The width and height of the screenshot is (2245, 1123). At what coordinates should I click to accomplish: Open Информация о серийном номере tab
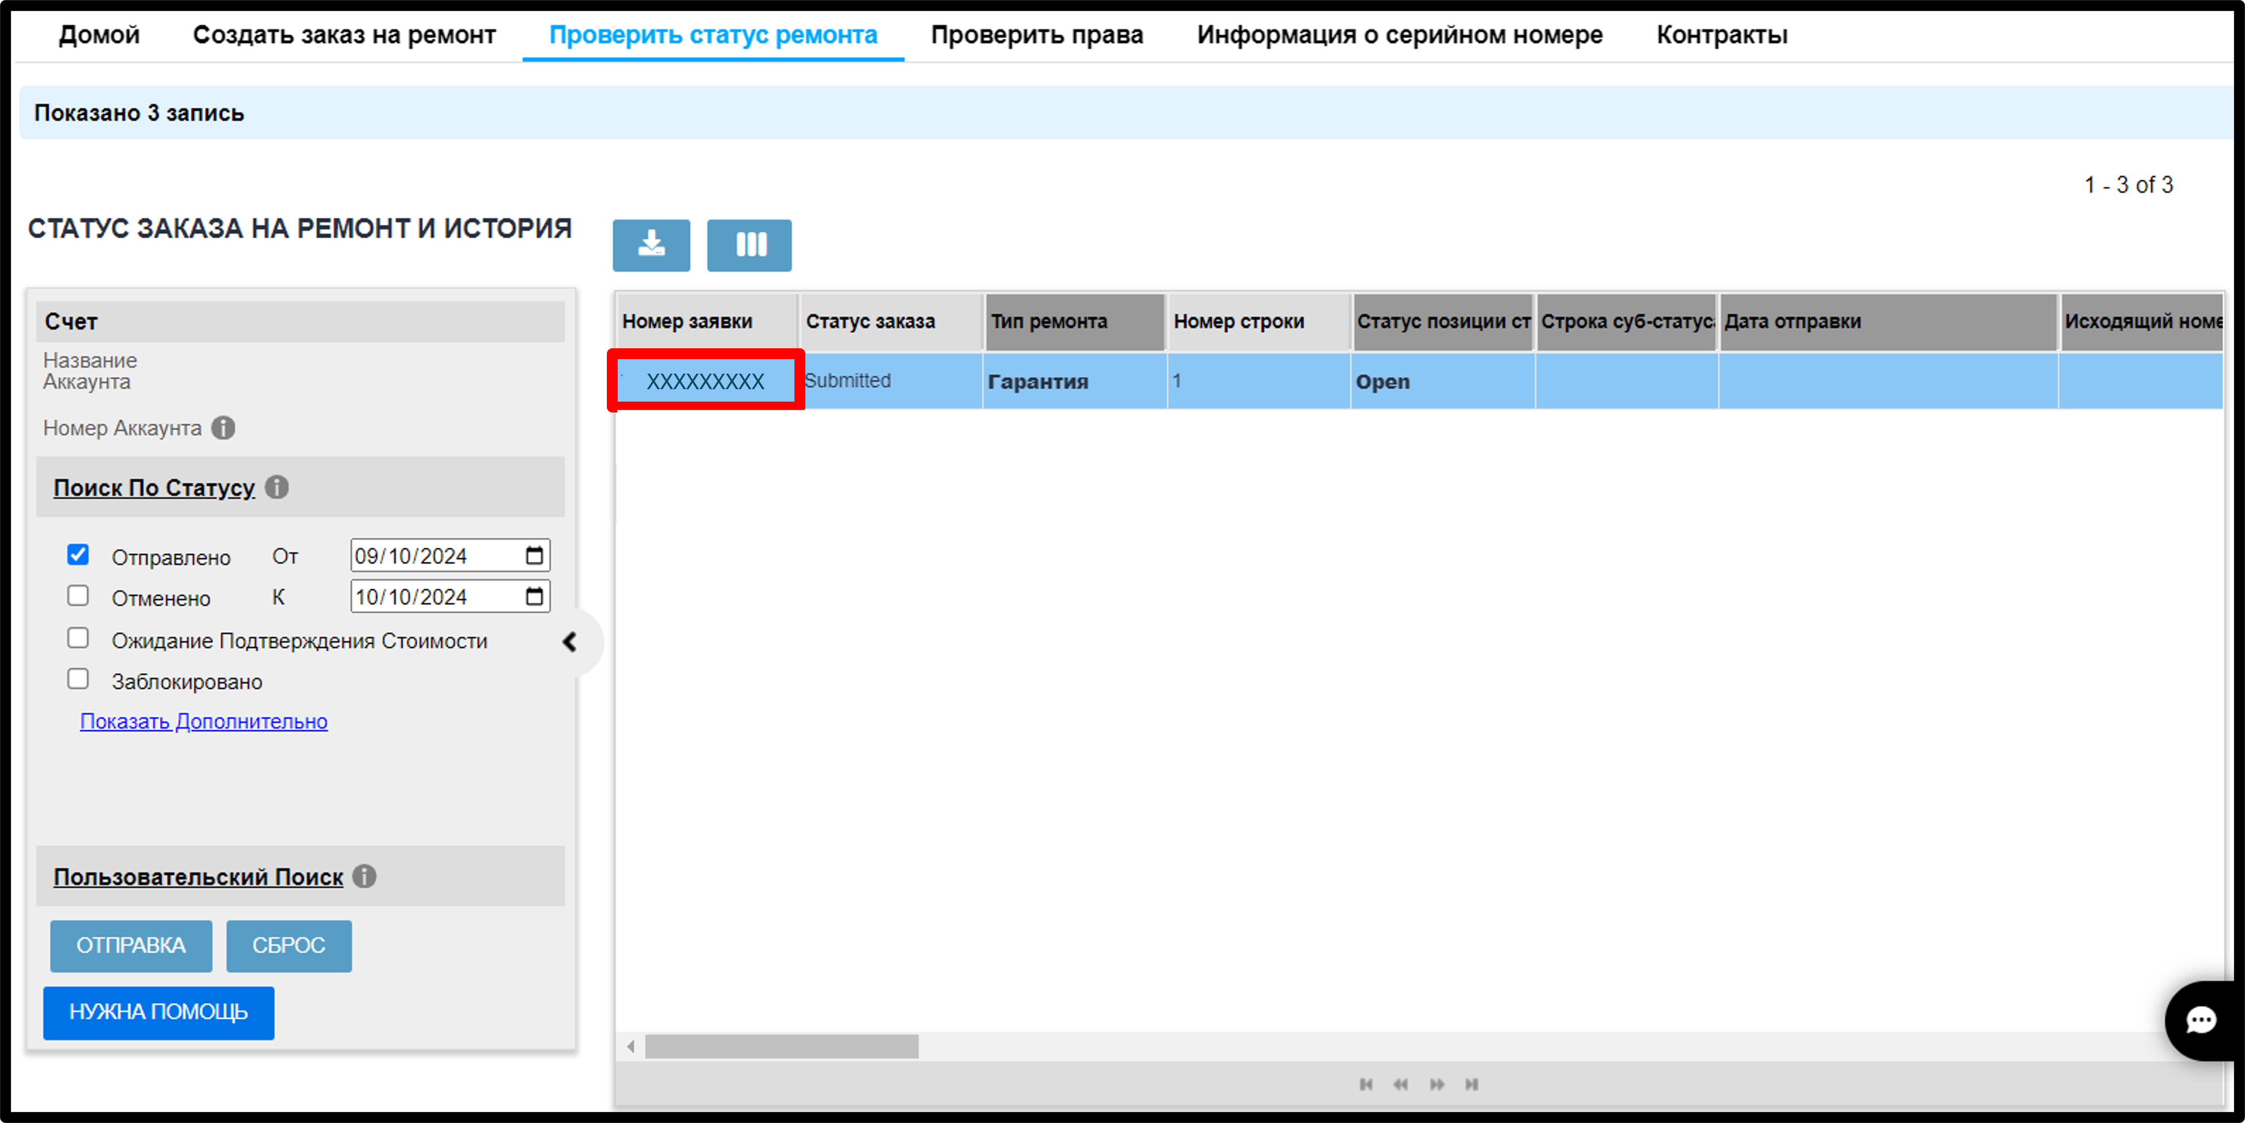1400,35
